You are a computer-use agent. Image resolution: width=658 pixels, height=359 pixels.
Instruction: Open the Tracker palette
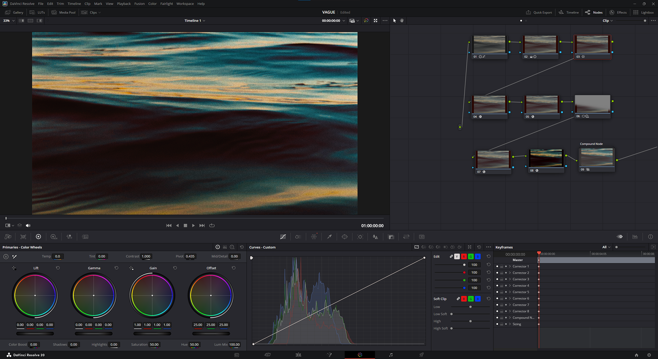pyautogui.click(x=360, y=237)
